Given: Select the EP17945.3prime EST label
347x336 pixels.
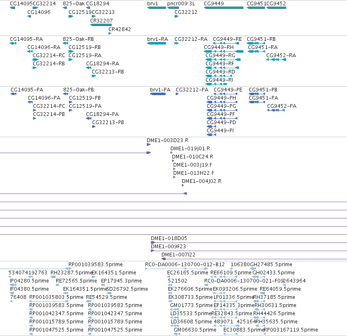Looking at the screenshot, I should coord(121,281).
